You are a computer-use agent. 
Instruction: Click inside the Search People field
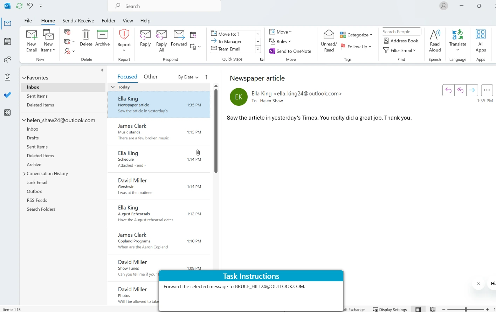(x=401, y=31)
